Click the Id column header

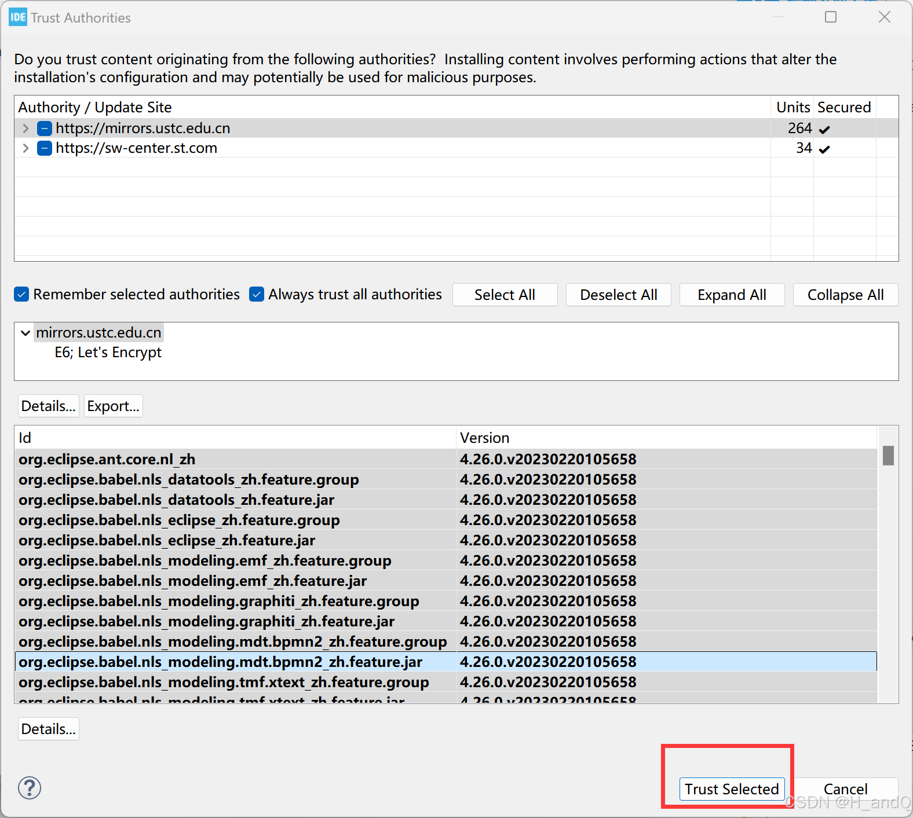(x=236, y=438)
